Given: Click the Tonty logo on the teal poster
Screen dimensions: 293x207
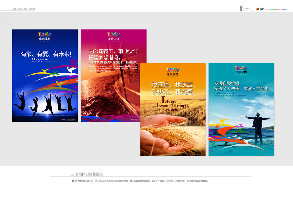Looking at the screenshot, I should point(241,70).
